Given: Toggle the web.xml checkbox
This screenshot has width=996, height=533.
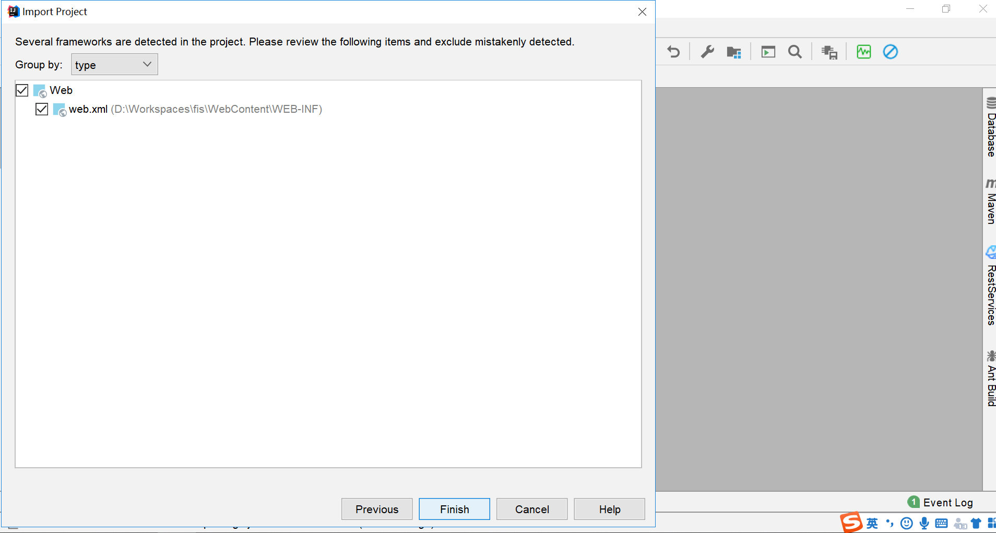Looking at the screenshot, I should [42, 109].
